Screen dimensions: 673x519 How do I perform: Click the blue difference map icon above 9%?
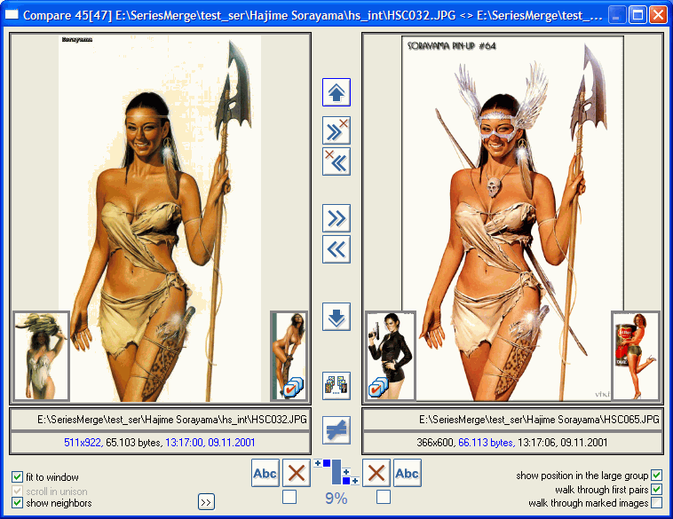[x=336, y=472]
